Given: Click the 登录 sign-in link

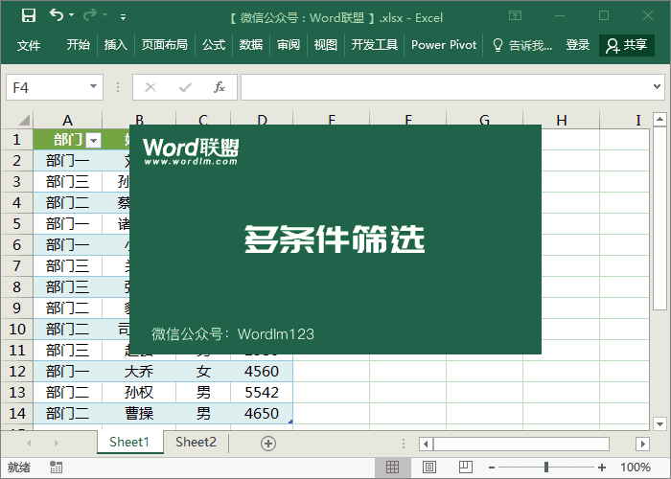Looking at the screenshot, I should [x=578, y=45].
